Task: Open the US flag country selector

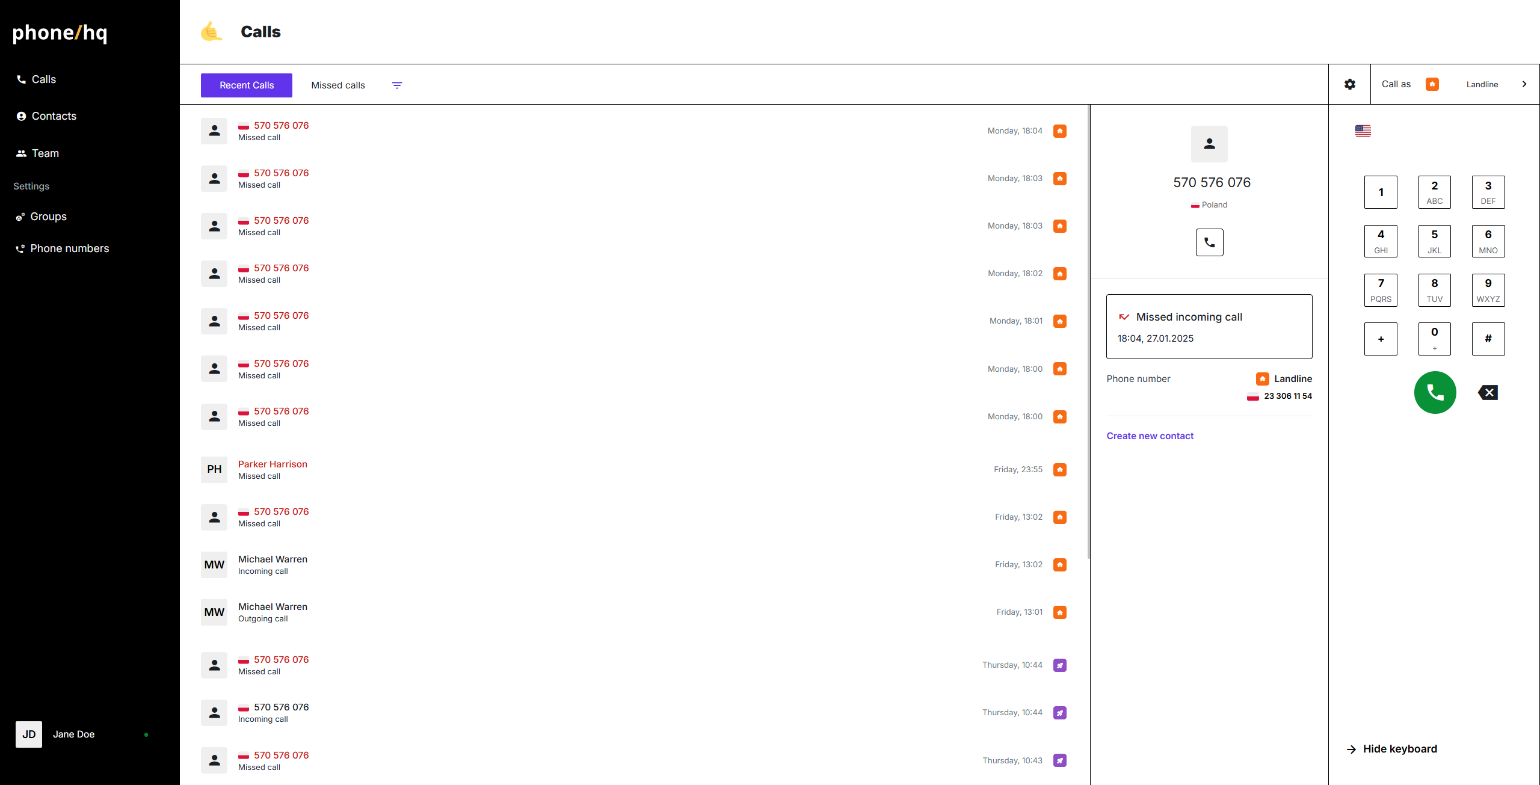Action: pyautogui.click(x=1363, y=131)
